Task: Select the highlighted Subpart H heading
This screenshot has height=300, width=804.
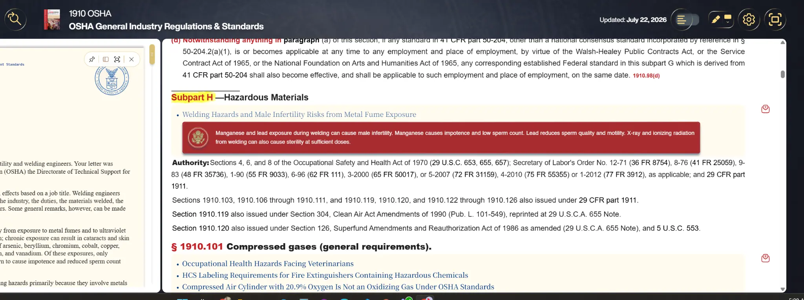Action: (192, 97)
